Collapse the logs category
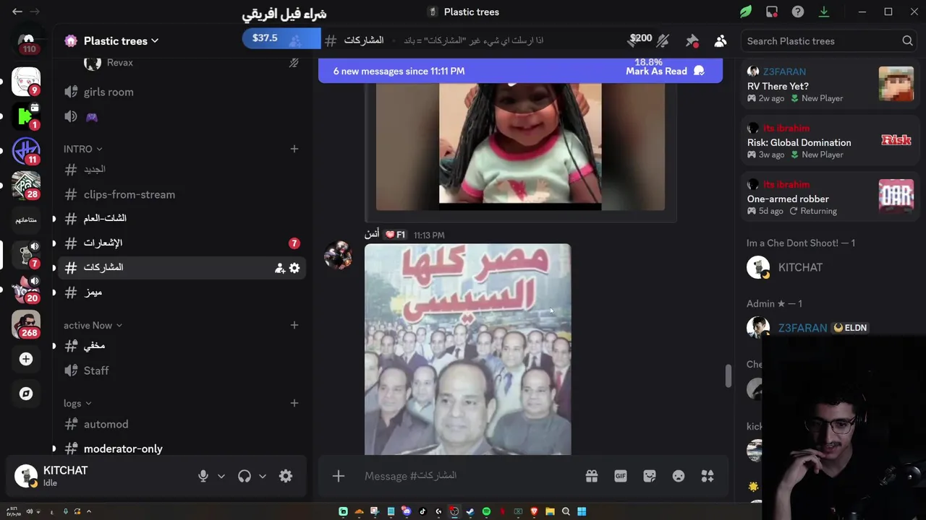 [x=77, y=403]
